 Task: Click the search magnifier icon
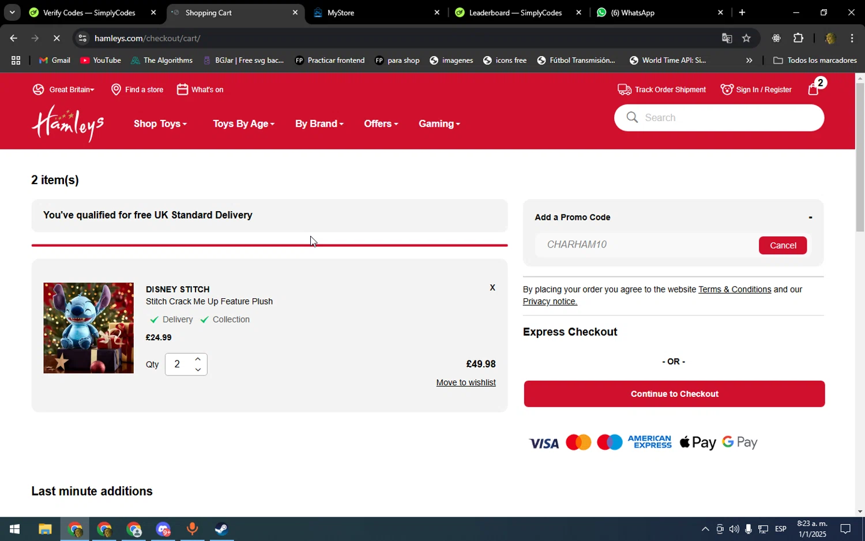[x=632, y=118]
